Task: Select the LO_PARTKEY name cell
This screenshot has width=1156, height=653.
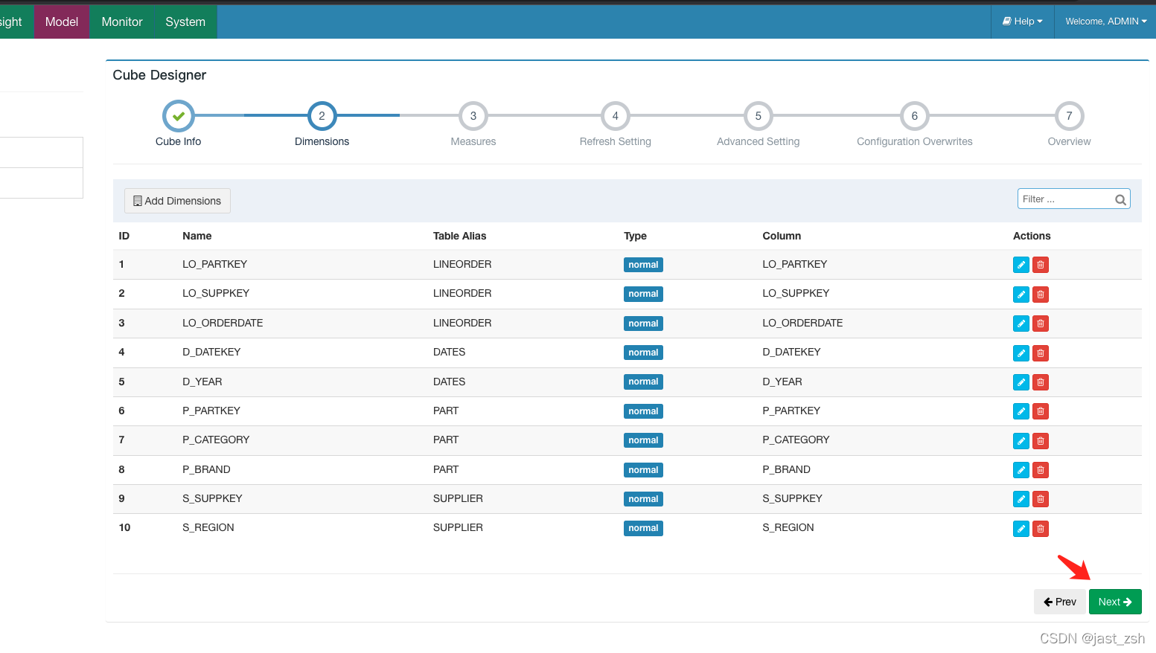Action: [214, 264]
